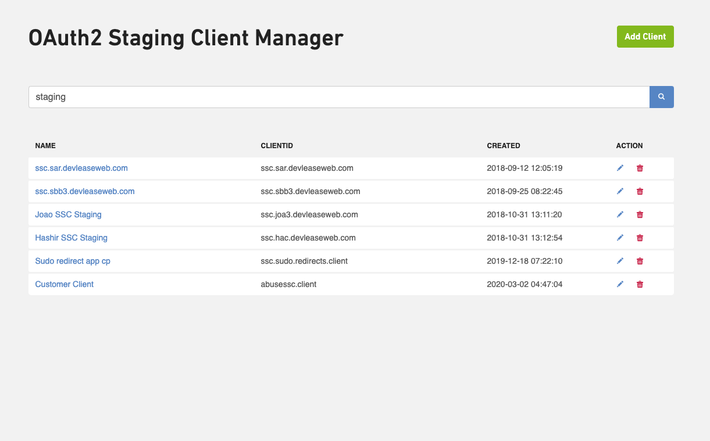
Task: Open the Customer Client link
Action: tap(64, 284)
